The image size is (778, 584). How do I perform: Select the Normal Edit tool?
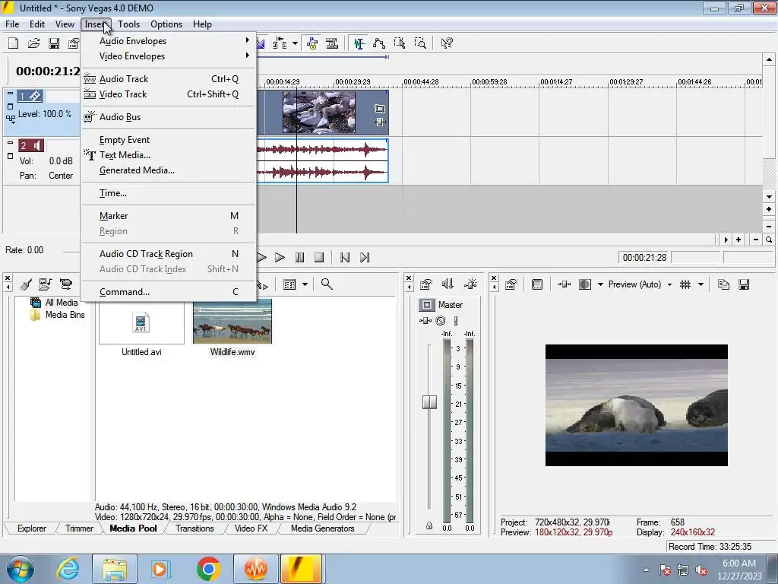[359, 43]
